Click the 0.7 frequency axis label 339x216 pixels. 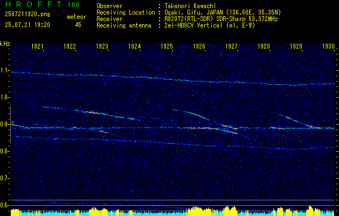[4, 178]
